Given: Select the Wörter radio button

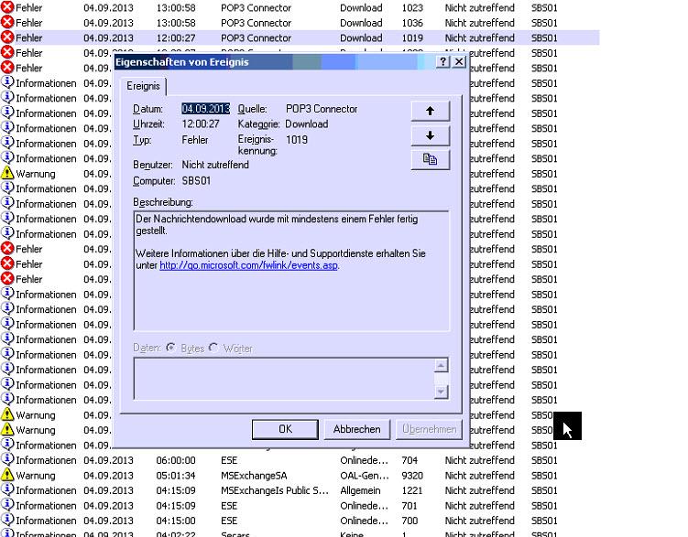Looking at the screenshot, I should (x=213, y=348).
